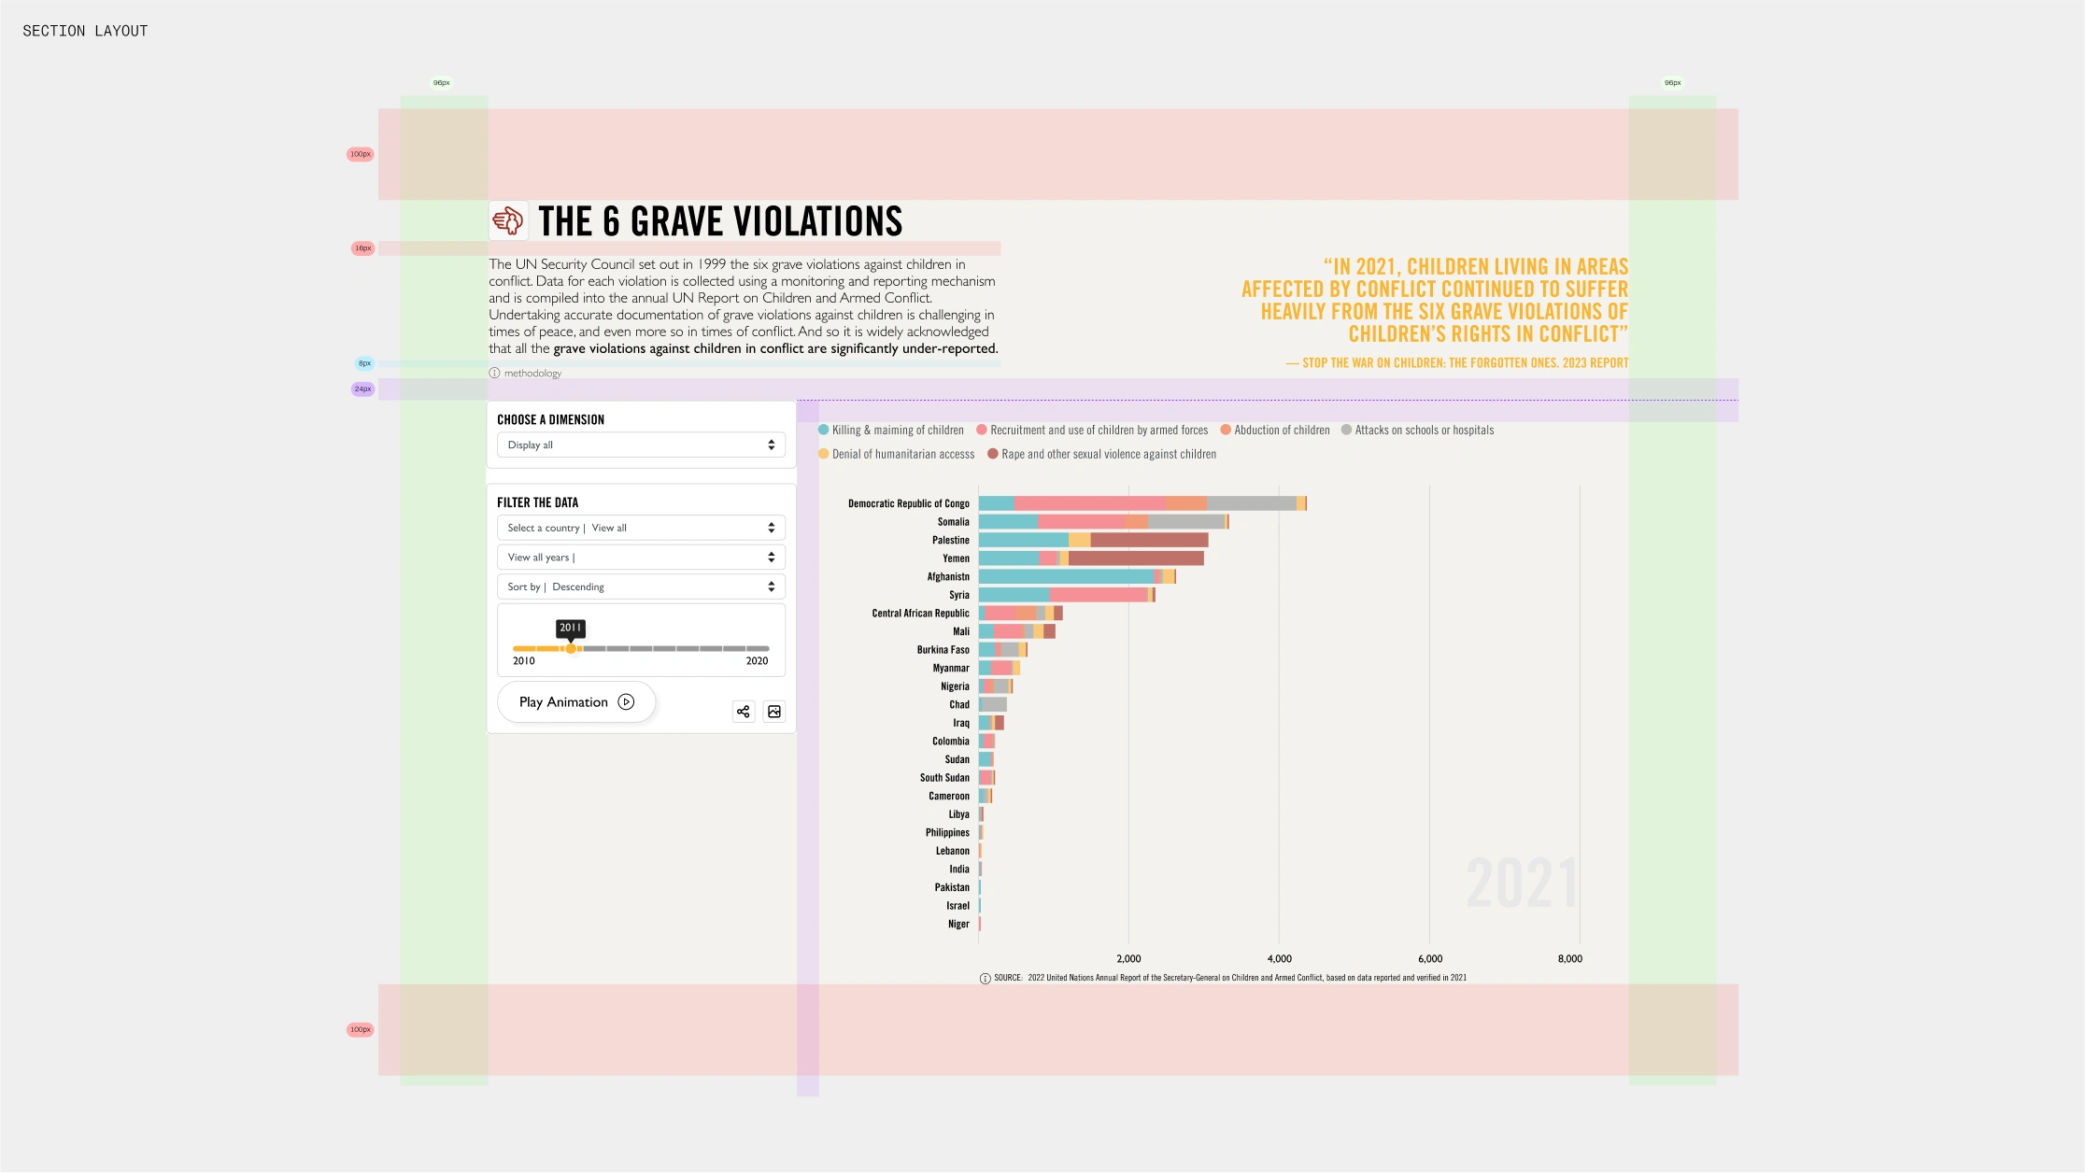This screenshot has width=2085, height=1173.
Task: Open the View all years dropdown
Action: click(641, 558)
